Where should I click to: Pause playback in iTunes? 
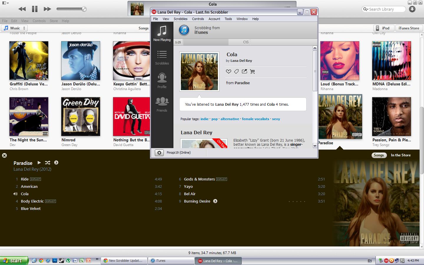[x=35, y=9]
